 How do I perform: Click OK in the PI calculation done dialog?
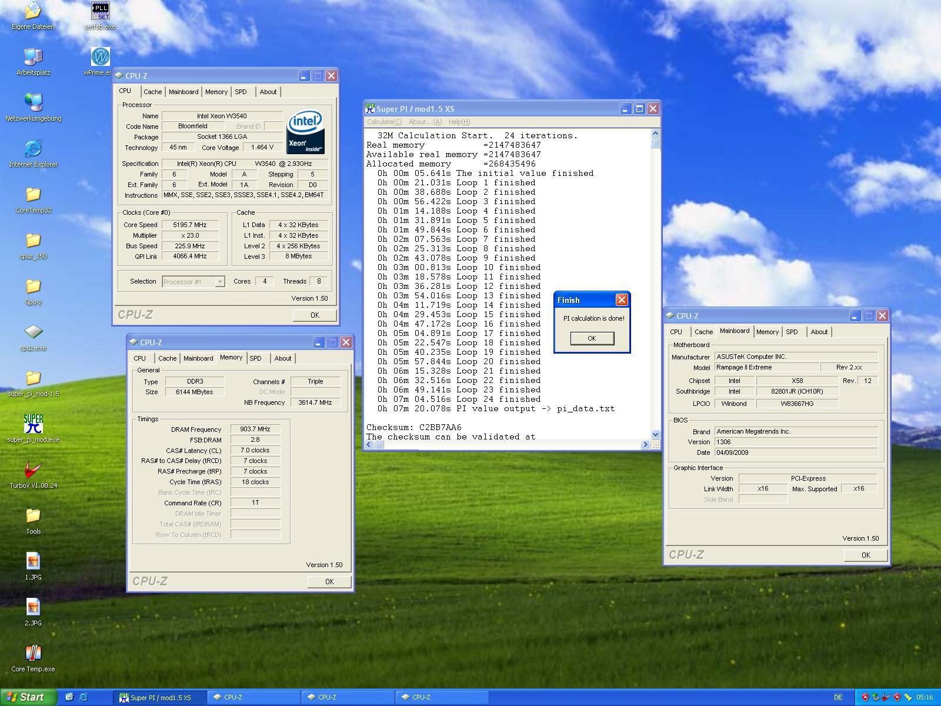[x=592, y=338]
